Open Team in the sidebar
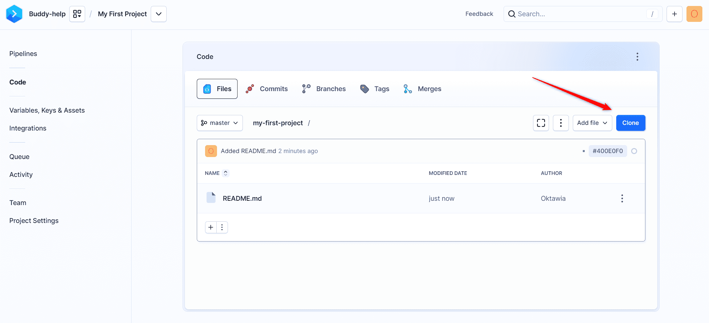Image resolution: width=709 pixels, height=323 pixels. point(18,203)
